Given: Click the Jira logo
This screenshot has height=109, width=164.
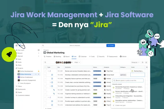Looking at the screenshot, I should click(x=22, y=46).
